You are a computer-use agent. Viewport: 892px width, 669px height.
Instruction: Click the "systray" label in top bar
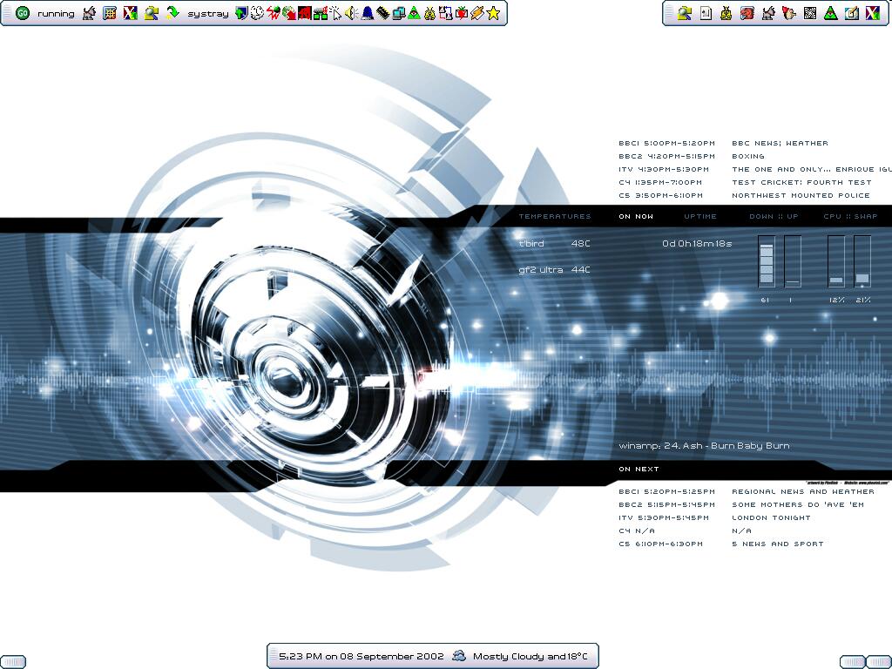point(208,14)
